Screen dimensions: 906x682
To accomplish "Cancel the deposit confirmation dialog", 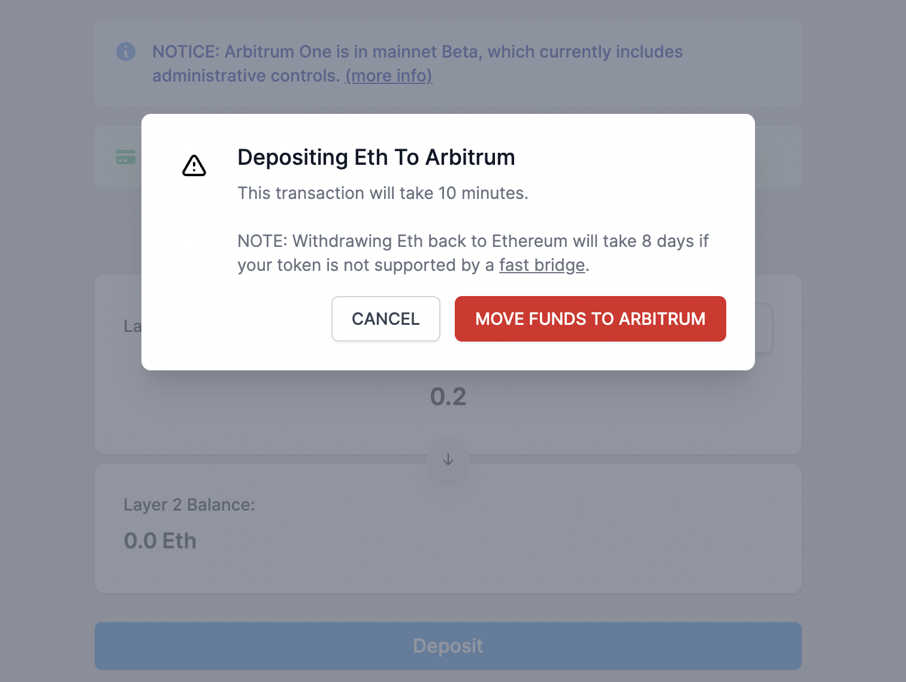I will pos(386,319).
